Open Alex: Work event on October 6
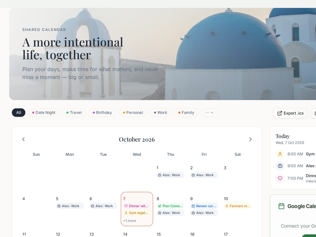This screenshot has height=237, width=316. [103, 206]
